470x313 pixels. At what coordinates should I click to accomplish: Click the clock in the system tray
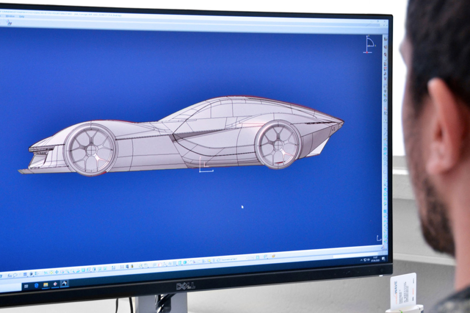[x=375, y=258]
